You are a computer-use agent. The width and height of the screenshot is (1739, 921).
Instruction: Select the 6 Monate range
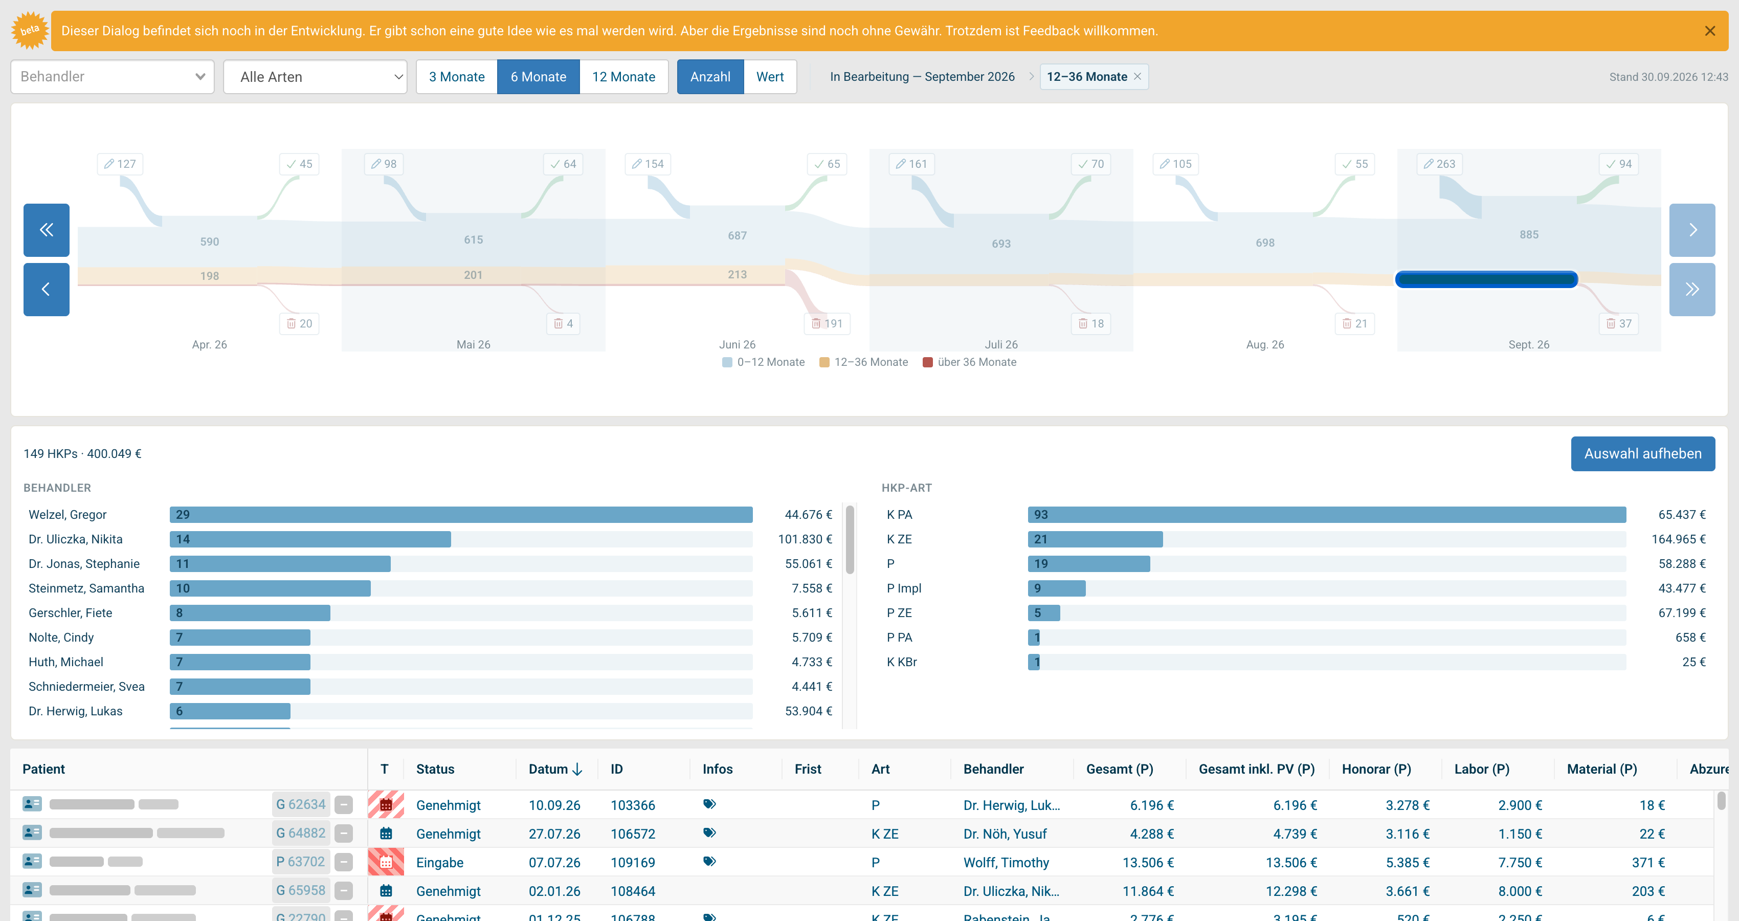pos(538,76)
